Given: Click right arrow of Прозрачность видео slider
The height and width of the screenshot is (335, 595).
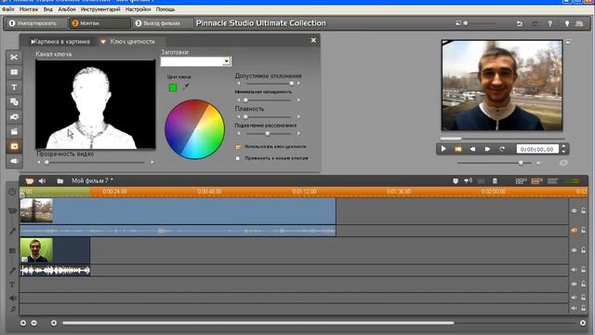Looking at the screenshot, I should [152, 162].
